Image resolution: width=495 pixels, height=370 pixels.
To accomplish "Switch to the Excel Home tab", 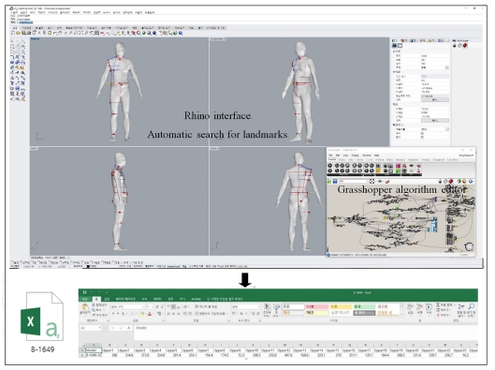I will coord(96,299).
